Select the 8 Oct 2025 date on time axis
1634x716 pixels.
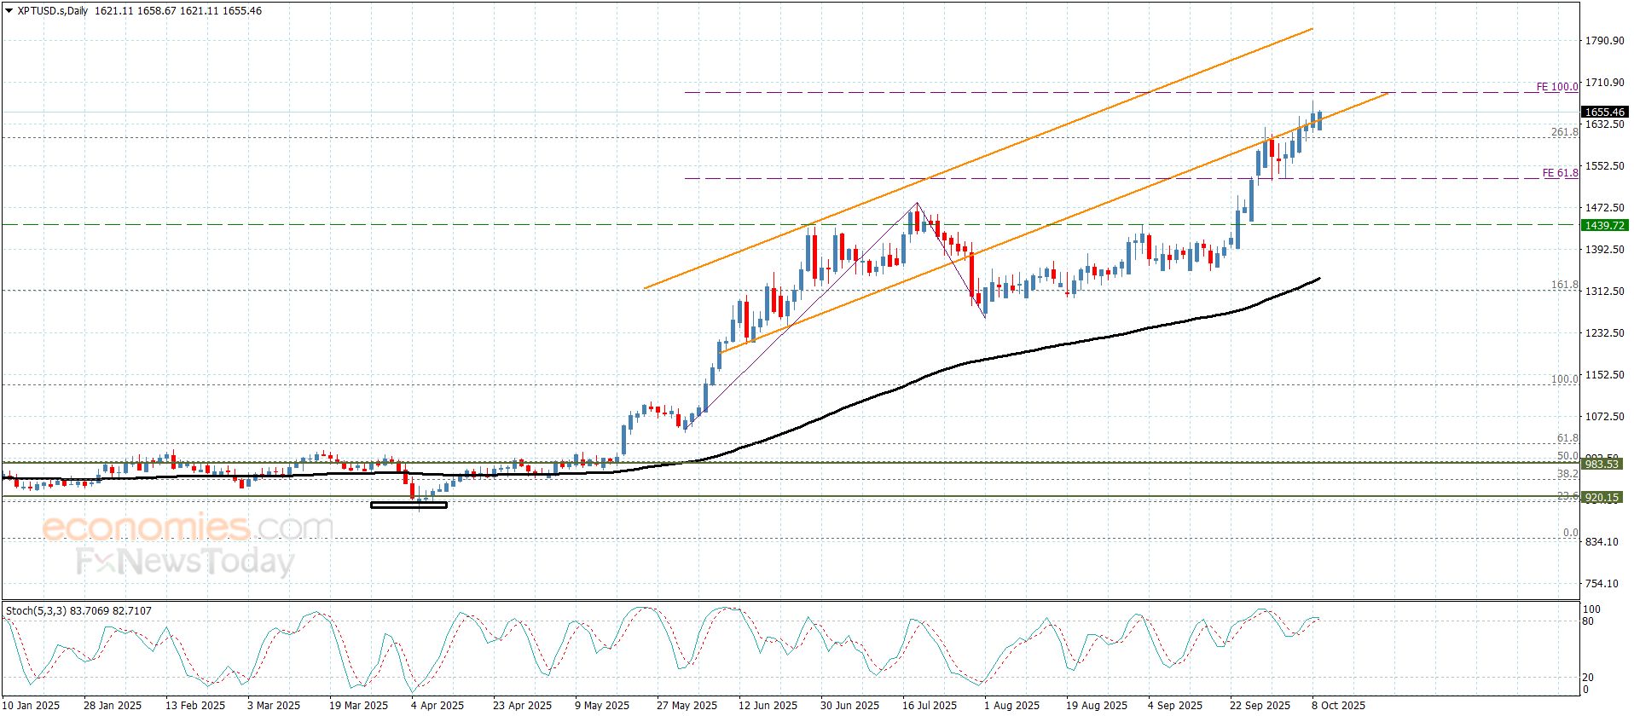tap(1338, 706)
